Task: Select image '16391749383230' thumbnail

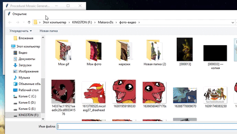Action: pyautogui.click(x=215, y=95)
